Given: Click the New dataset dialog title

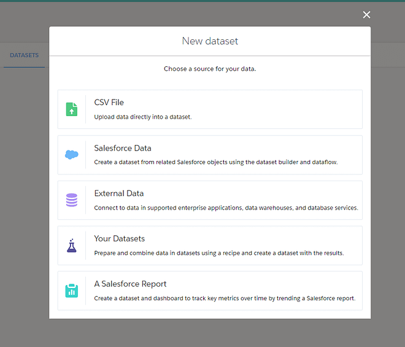Looking at the screenshot, I should click(x=210, y=41).
